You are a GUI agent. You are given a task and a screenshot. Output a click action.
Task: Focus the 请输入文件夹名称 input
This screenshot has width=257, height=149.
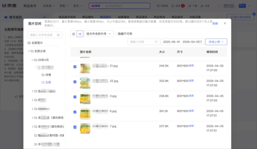point(45,35)
